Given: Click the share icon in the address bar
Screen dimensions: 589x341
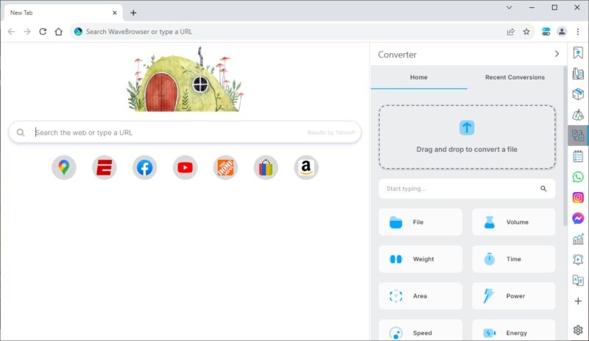Looking at the screenshot, I should pos(510,32).
